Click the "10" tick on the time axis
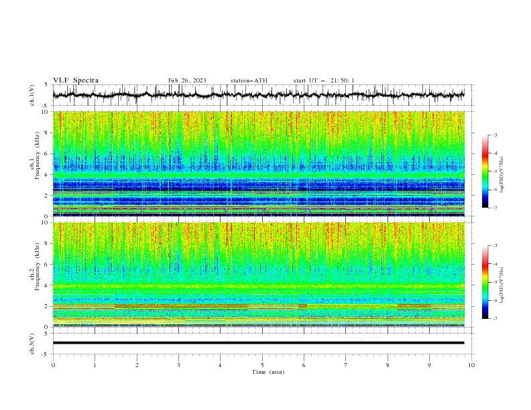The image size is (531, 410). (471, 365)
